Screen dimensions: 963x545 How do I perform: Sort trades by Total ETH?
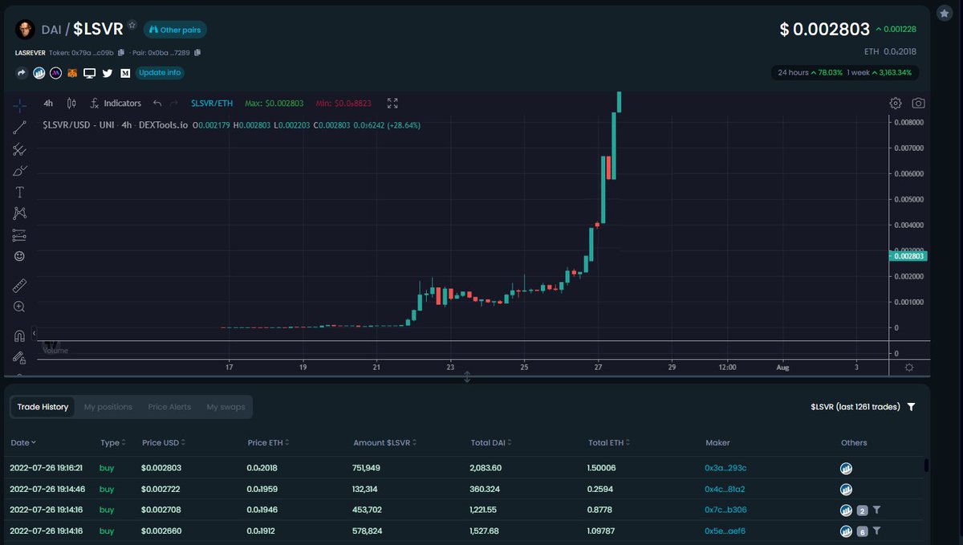point(609,443)
